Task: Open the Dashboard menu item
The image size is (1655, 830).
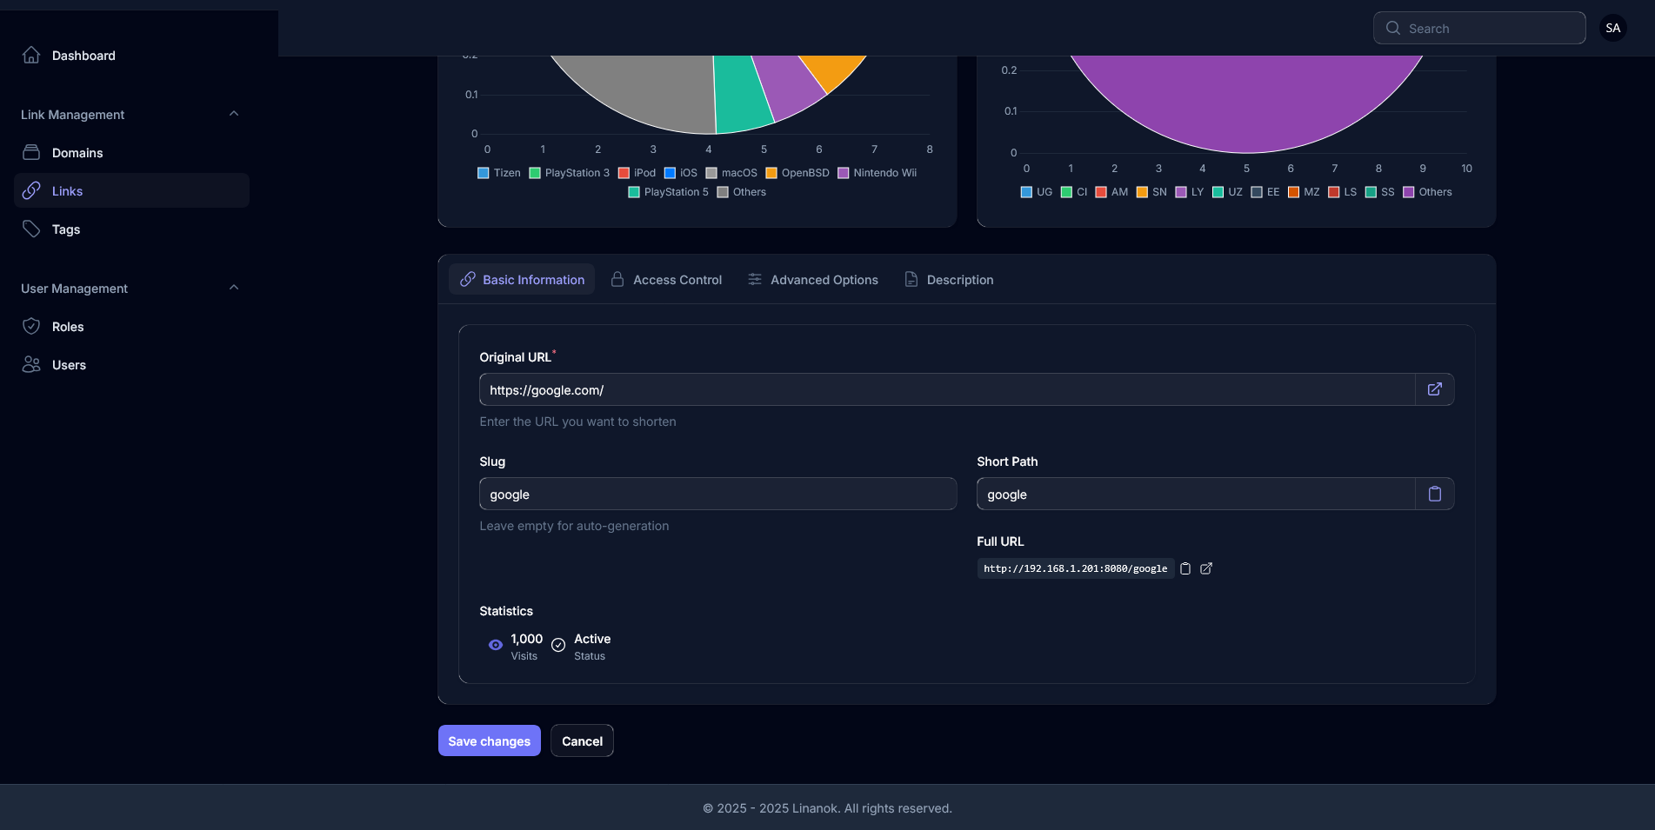Action: 131,55
